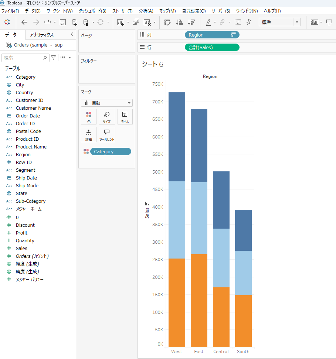Viewport: 336px width, 359px height.
Task: Sort descending using the toolbar icon
Action: pos(191,22)
